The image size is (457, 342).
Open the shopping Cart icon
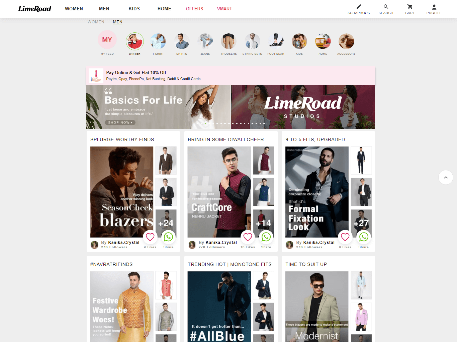(410, 7)
